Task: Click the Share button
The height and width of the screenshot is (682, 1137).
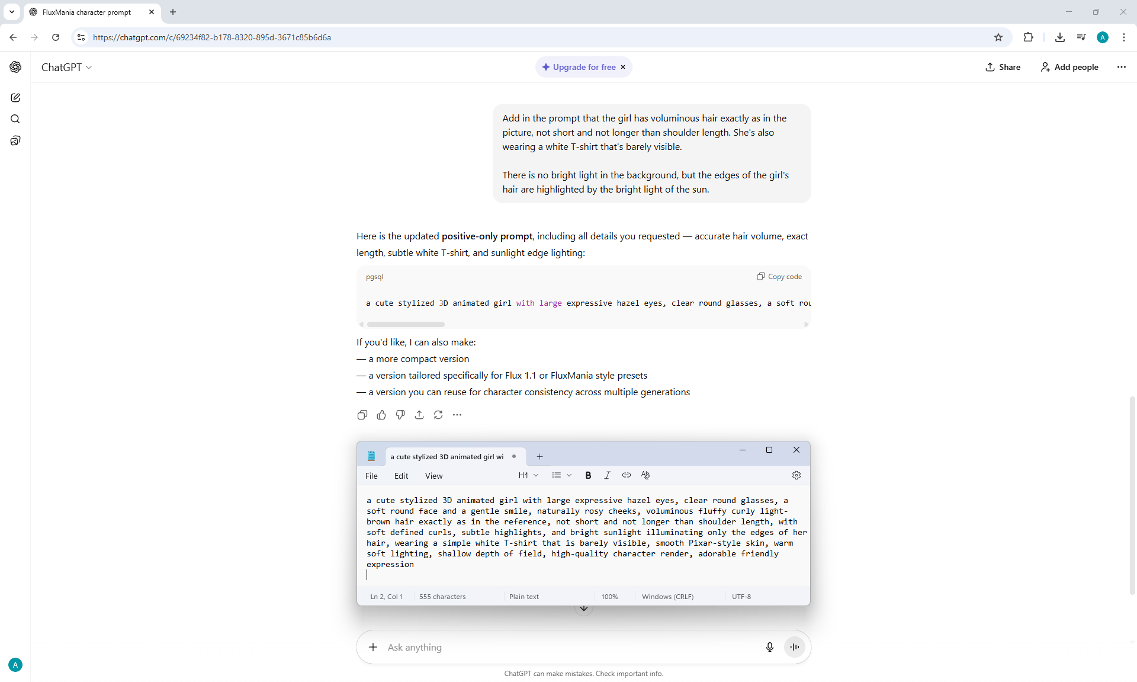Action: 1003,67
